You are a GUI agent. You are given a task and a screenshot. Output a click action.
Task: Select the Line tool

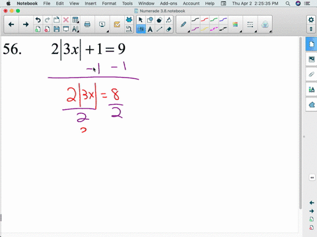click(159, 29)
